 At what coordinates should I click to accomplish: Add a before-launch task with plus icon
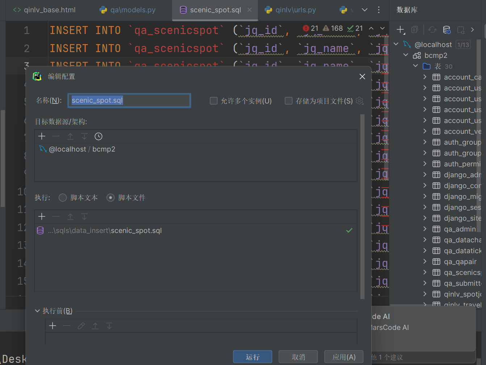coord(53,326)
